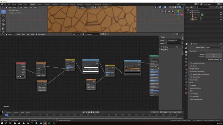Toggle Viewport Denoising checkbox
The image size is (223, 125).
[x=221, y=60]
